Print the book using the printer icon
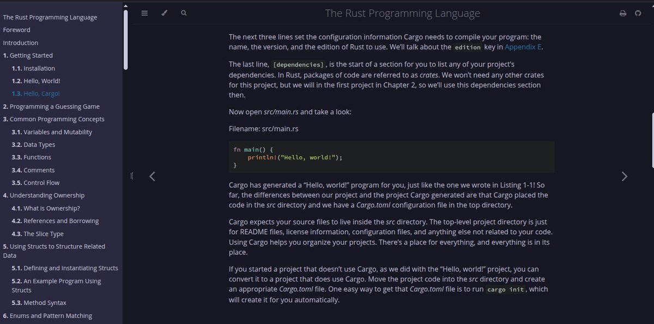 (623, 13)
